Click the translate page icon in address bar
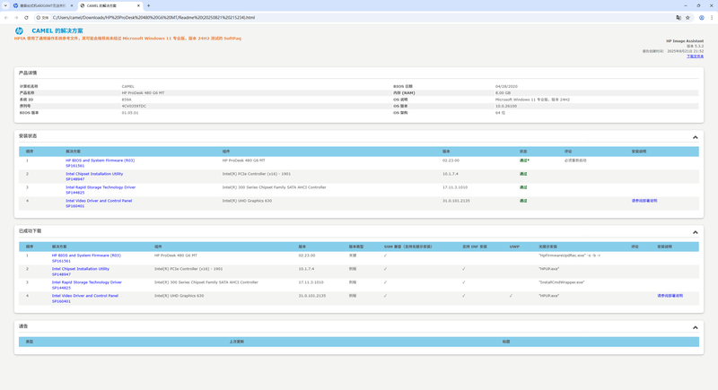718x390 pixels. click(678, 17)
